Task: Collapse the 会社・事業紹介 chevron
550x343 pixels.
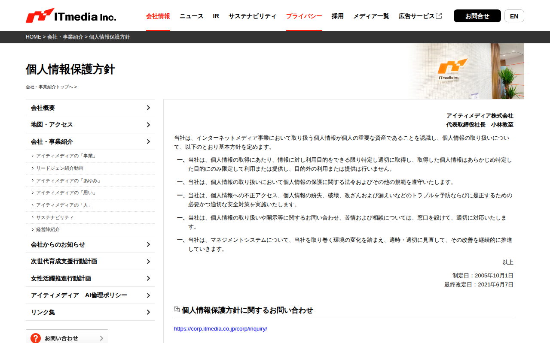Action: click(148, 141)
